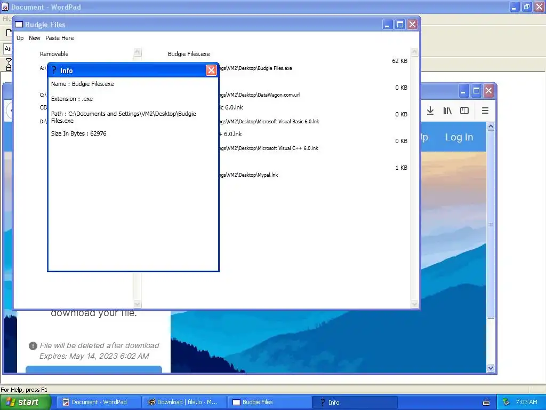Maximize the browser window
The height and width of the screenshot is (410, 546).
click(x=476, y=91)
